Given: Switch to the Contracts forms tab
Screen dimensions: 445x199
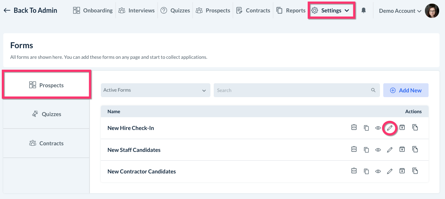Looking at the screenshot, I should (46, 143).
